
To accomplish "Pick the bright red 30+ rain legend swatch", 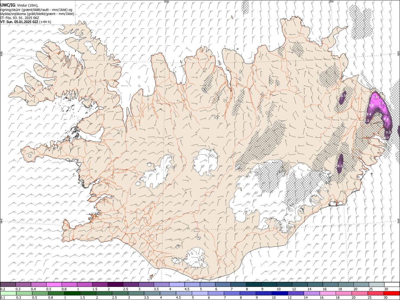I will point(391,293).
